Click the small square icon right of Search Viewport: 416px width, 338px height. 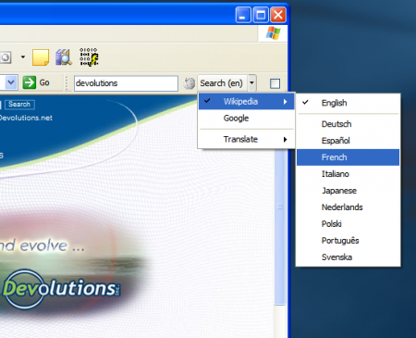pos(275,83)
